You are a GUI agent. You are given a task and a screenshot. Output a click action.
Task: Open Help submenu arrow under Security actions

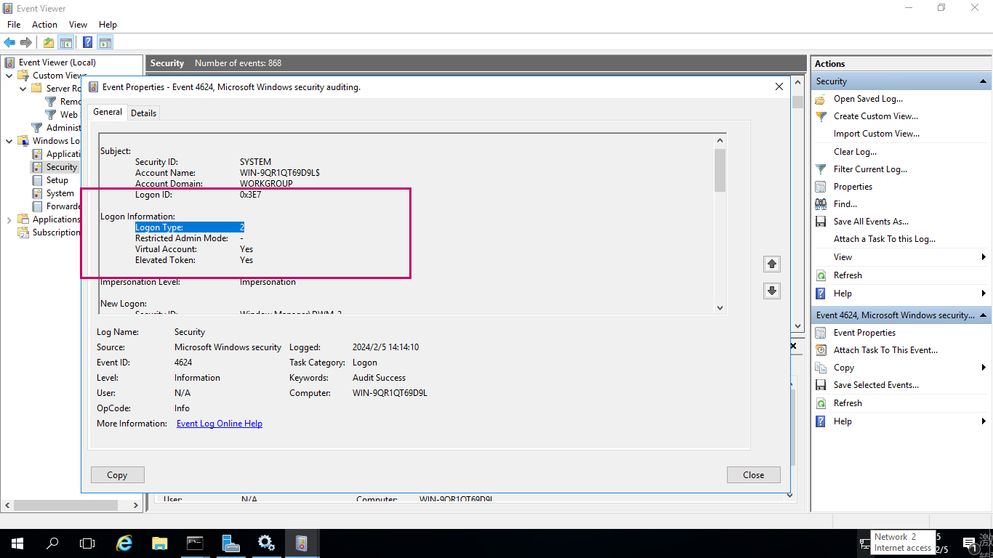[984, 294]
